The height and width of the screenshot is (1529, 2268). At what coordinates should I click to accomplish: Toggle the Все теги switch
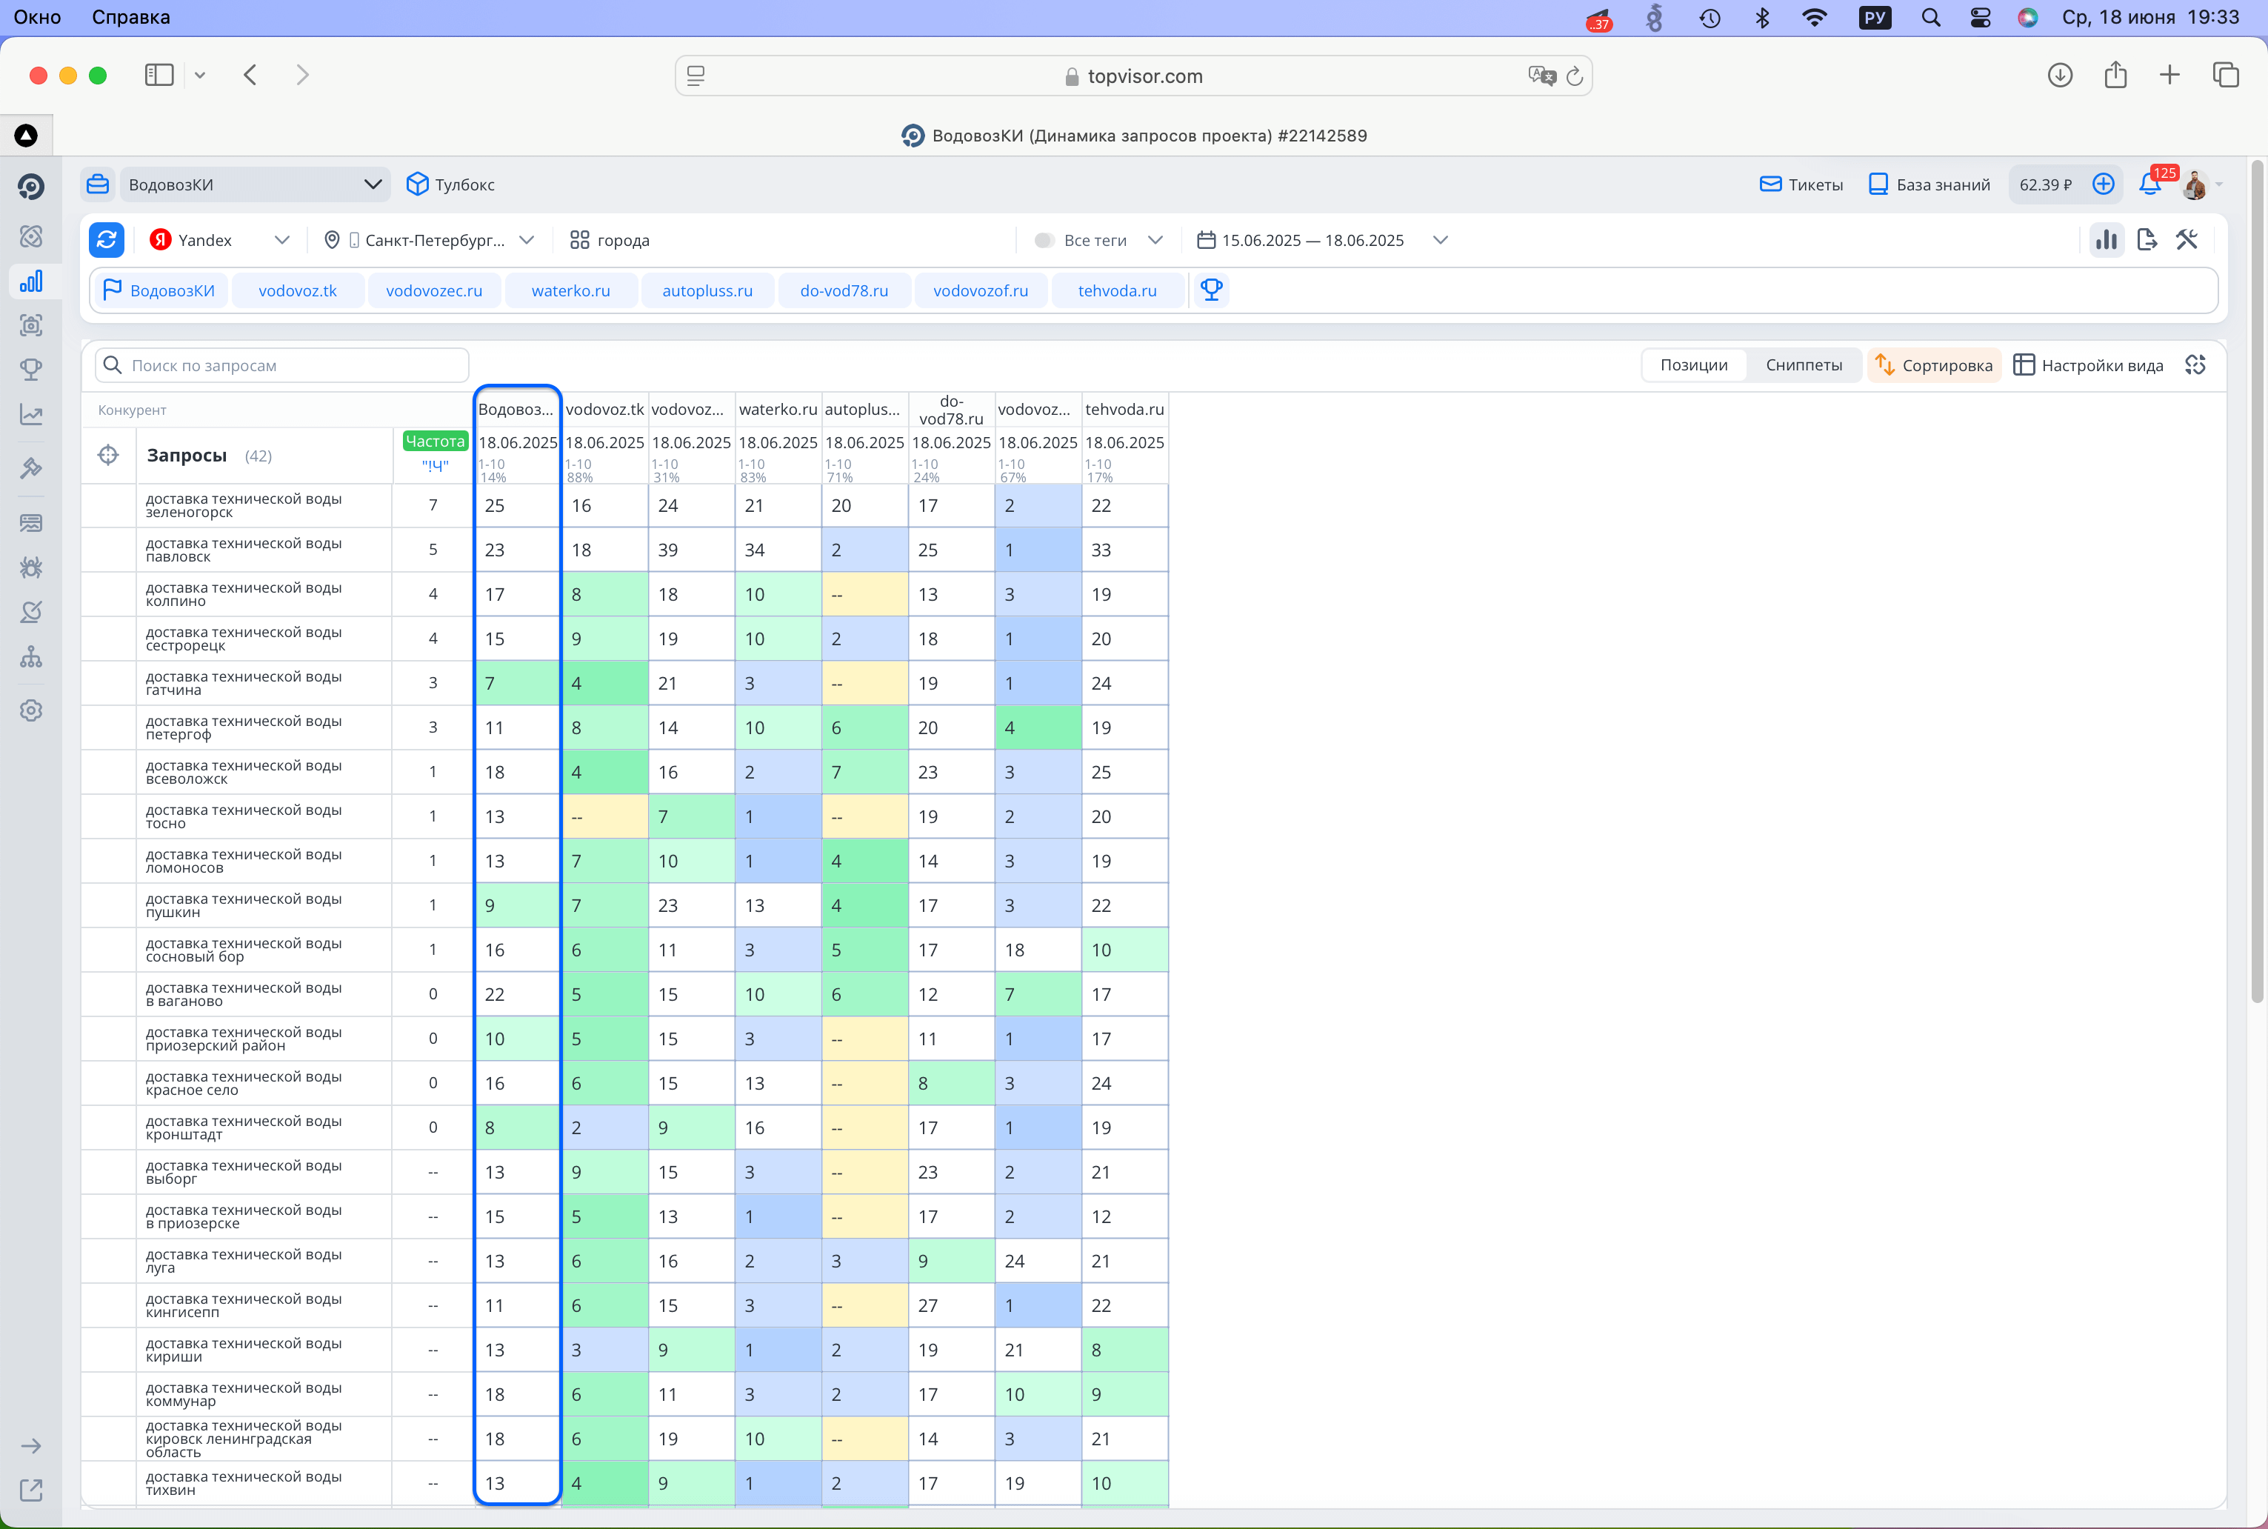1044,240
